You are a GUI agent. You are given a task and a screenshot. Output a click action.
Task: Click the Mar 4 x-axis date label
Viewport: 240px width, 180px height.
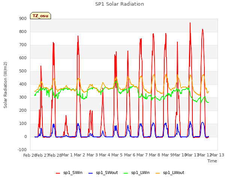(105, 155)
